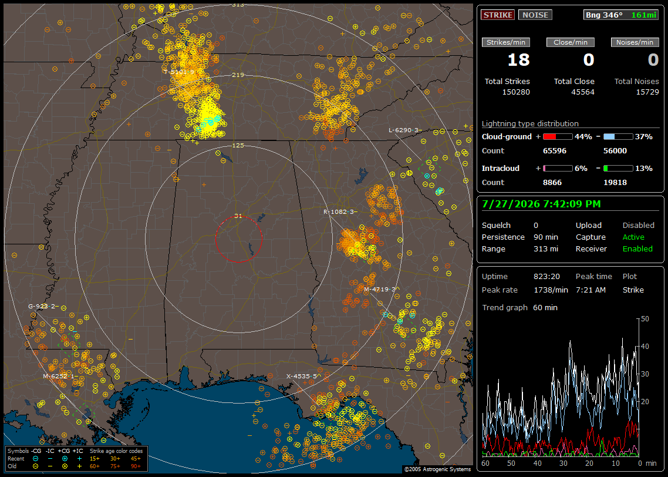Select storm cell label L-6290-3

tap(404, 130)
